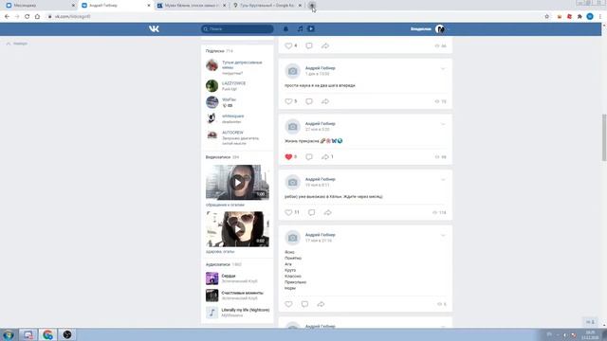Switch to the third browser tab
The width and height of the screenshot is (607, 341).
[x=191, y=6]
